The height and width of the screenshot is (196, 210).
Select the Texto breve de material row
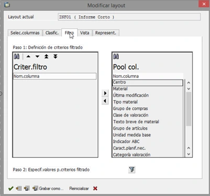tap(148, 122)
